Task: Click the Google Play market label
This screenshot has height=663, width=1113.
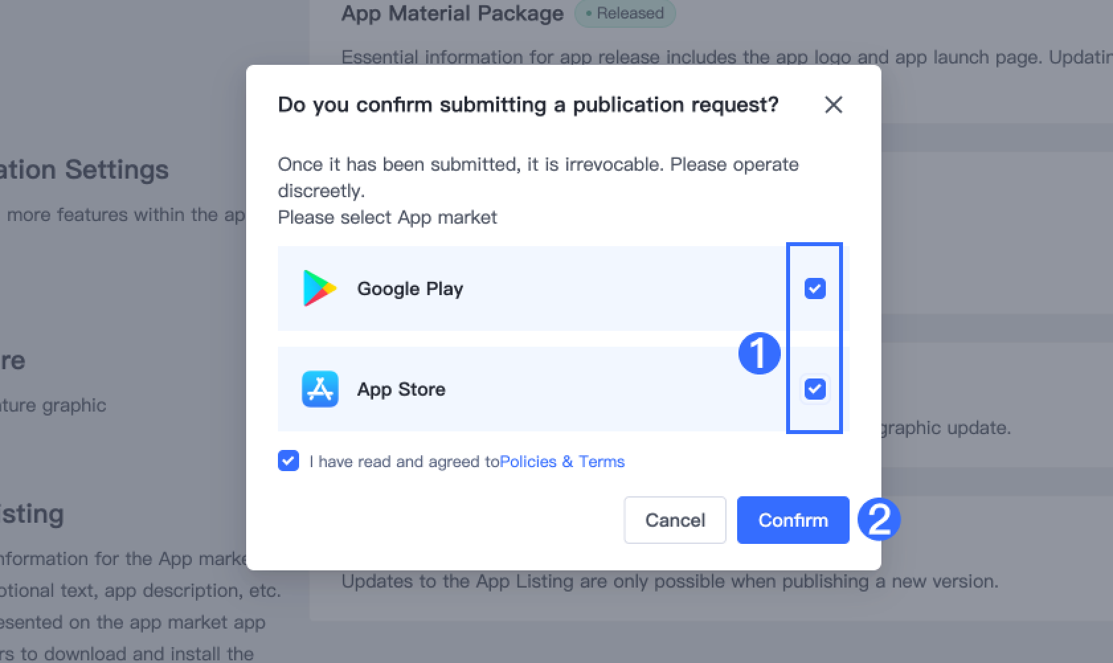Action: coord(410,288)
